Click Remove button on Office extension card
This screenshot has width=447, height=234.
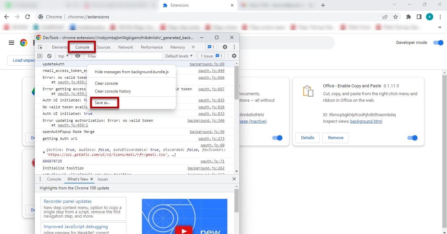point(335,138)
